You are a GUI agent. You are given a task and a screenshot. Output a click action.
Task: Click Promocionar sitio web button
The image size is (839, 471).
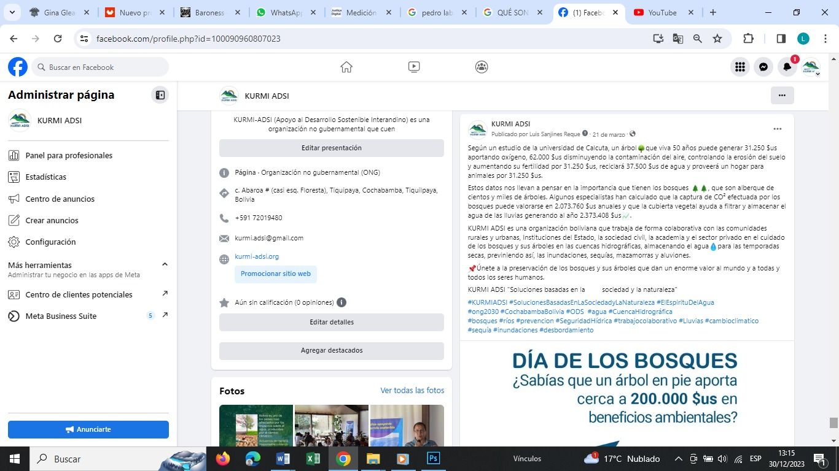pyautogui.click(x=276, y=274)
